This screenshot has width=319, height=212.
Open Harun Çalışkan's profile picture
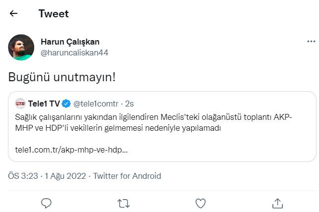click(x=21, y=47)
